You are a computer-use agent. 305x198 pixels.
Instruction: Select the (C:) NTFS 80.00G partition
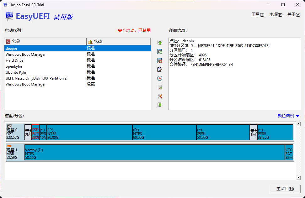[x=89, y=133]
